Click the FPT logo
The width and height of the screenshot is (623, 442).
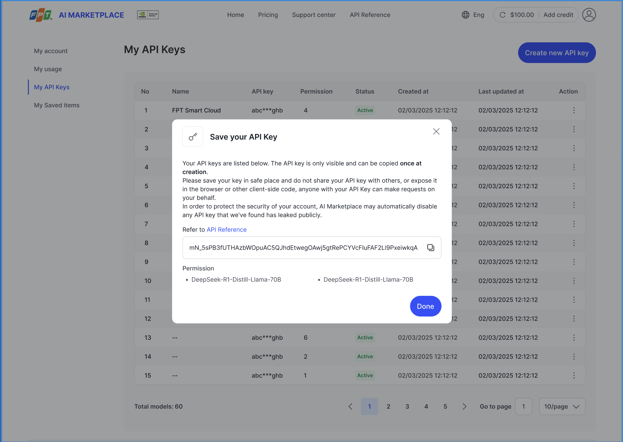(41, 15)
